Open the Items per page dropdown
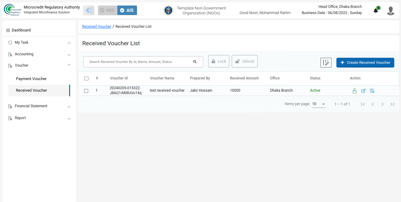The height and width of the screenshot is (202, 401). [319, 104]
